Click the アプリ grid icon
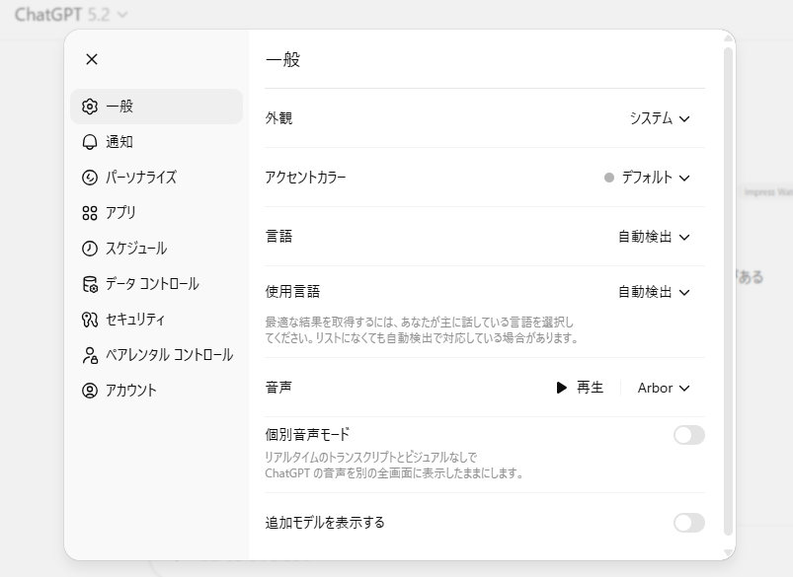 click(x=90, y=213)
